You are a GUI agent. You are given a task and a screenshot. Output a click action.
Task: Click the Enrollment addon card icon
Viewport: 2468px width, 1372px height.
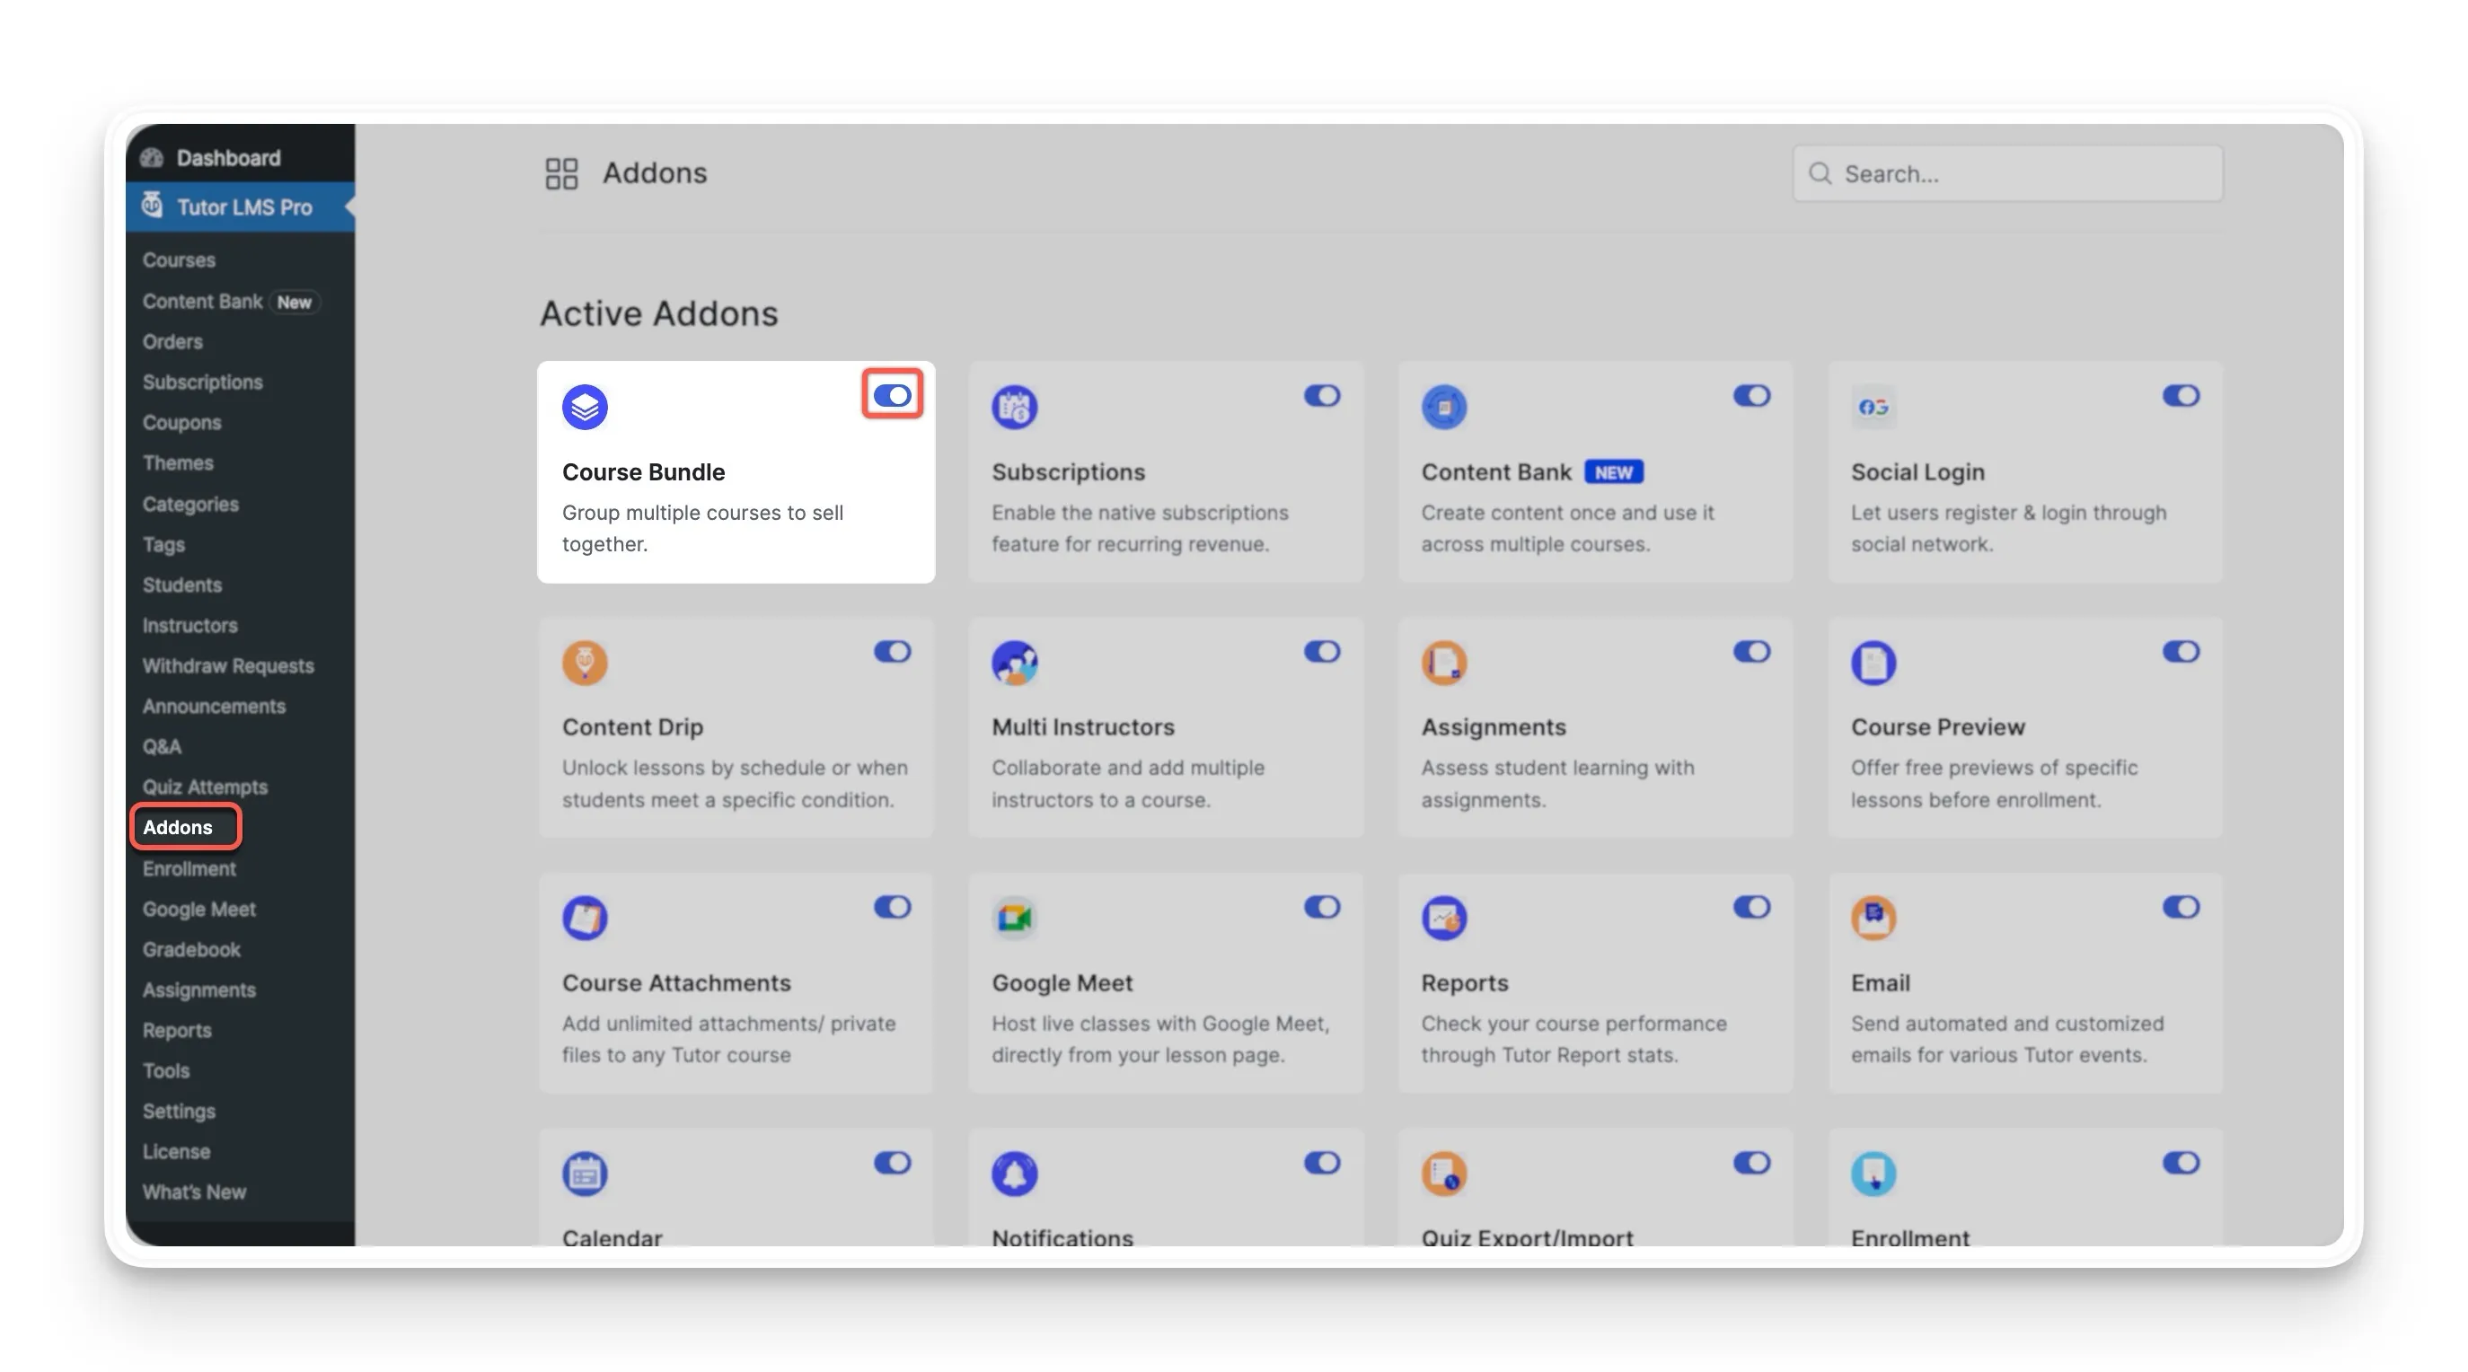(1873, 1173)
